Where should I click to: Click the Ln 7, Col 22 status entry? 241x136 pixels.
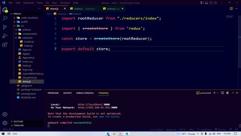click(157, 130)
